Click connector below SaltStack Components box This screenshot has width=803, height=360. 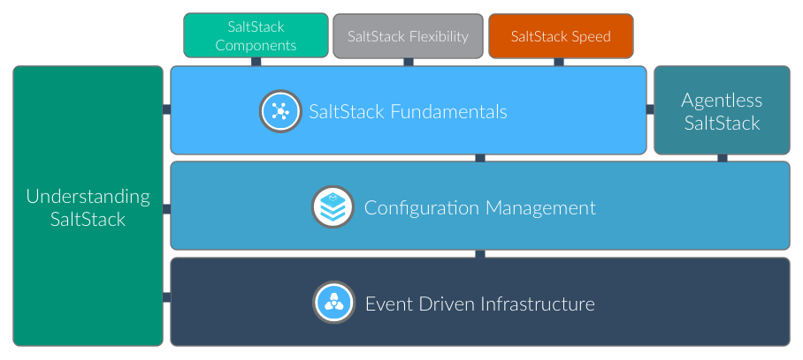click(256, 62)
